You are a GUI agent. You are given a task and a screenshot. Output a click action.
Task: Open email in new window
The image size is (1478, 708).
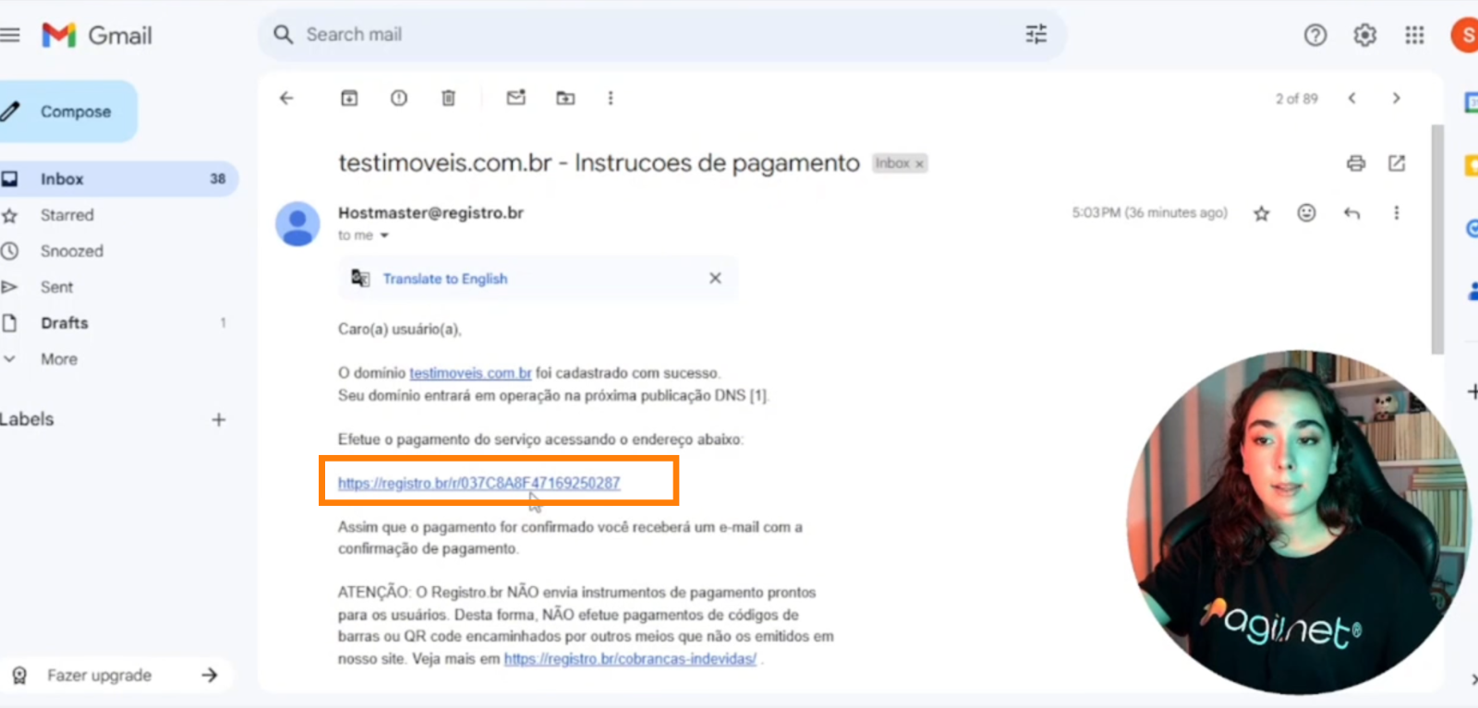[1397, 163]
